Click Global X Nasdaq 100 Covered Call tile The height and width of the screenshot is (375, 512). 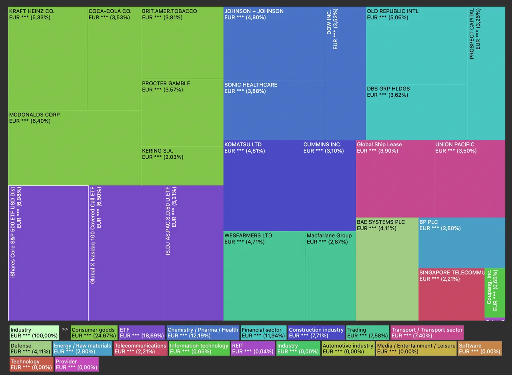point(126,253)
